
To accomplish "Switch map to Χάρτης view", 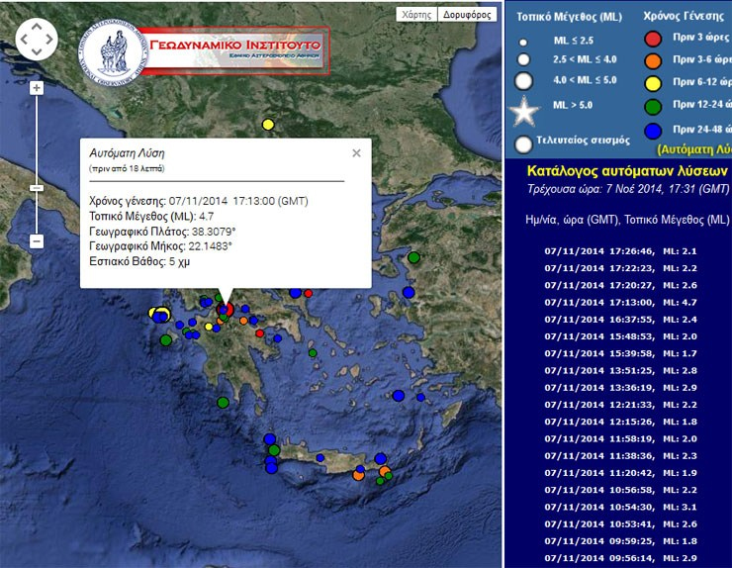I will (x=415, y=15).
